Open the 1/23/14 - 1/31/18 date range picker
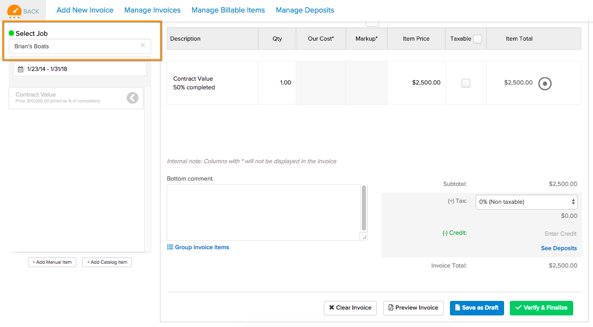The height and width of the screenshot is (327, 593). tap(80, 69)
